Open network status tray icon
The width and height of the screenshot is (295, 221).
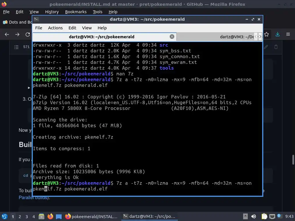(272, 216)
